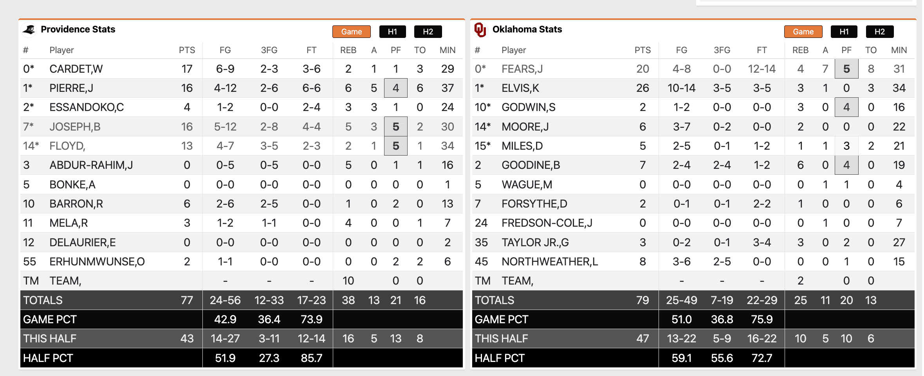
Task: Select the Game tab for Providence stats
Action: tap(351, 32)
